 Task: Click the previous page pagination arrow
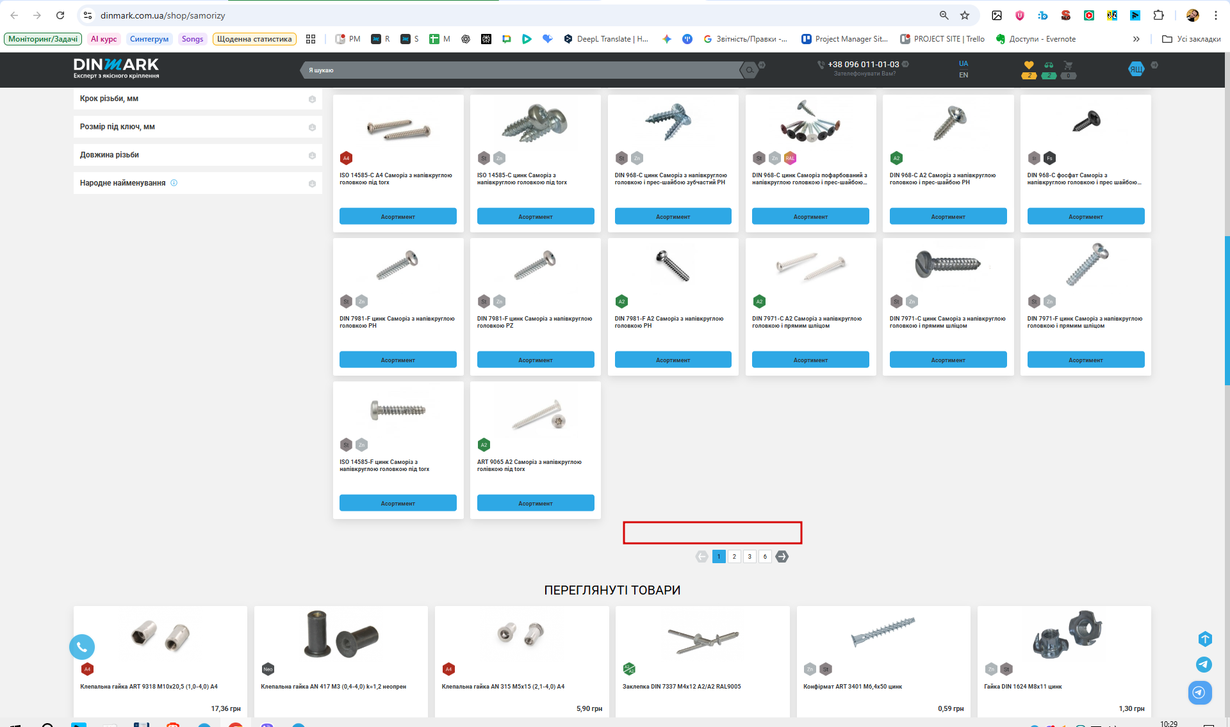point(702,557)
